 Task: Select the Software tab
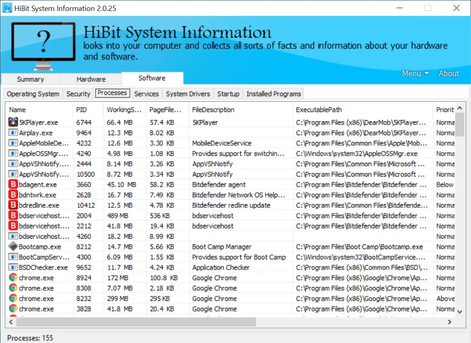[152, 78]
